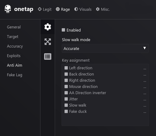Click the Mouse direction key bind ellipsis

coord(145,88)
